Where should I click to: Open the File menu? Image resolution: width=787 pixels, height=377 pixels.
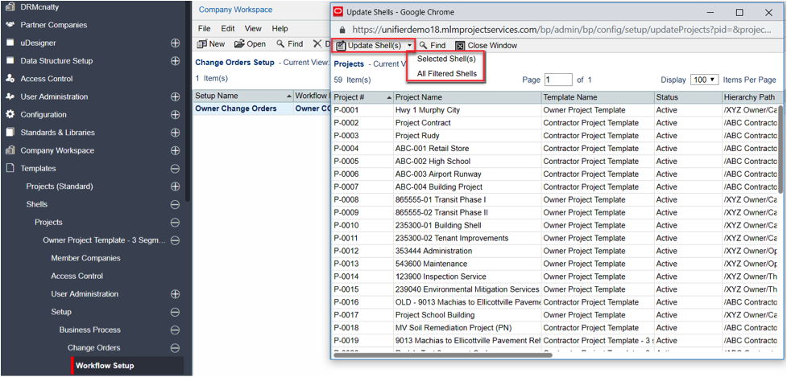tap(205, 29)
